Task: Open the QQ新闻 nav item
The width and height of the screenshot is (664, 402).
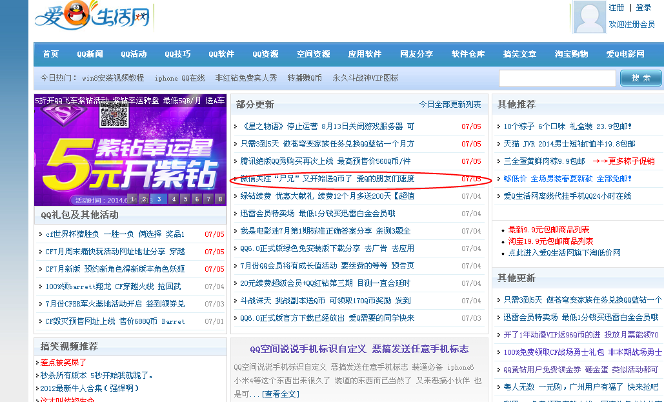Action: 90,54
